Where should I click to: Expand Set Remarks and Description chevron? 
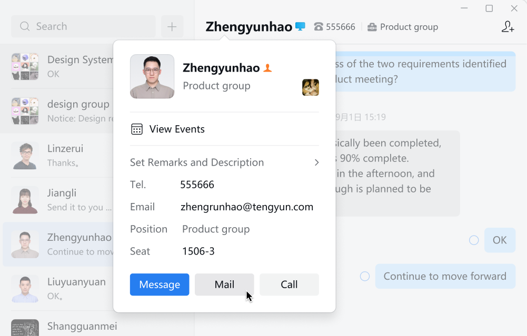click(x=316, y=162)
